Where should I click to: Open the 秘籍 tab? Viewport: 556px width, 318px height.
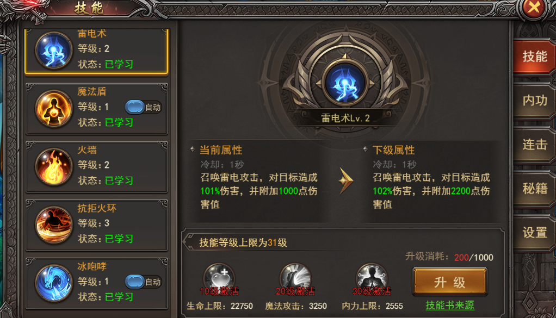pos(534,189)
